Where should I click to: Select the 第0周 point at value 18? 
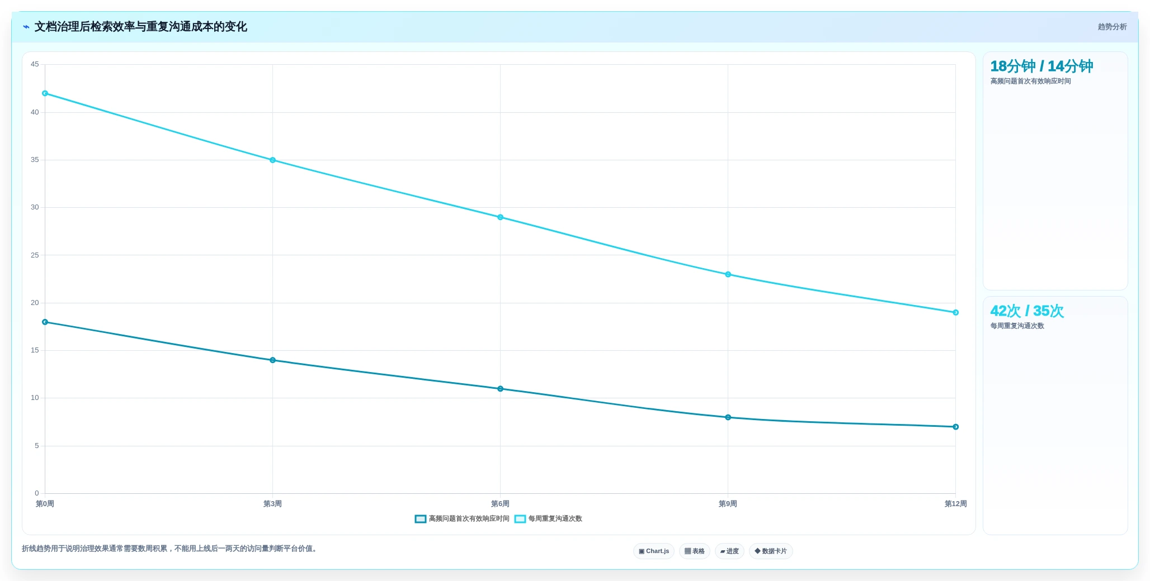tap(45, 322)
